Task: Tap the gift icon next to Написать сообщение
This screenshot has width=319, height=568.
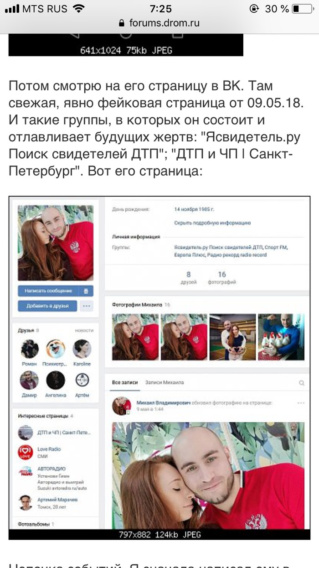Action: 86,291
